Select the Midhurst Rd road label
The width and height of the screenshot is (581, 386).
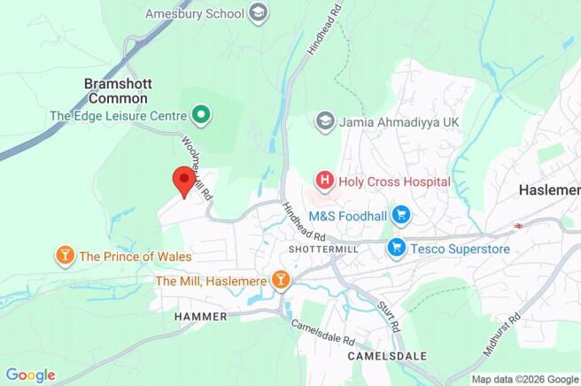(502, 335)
